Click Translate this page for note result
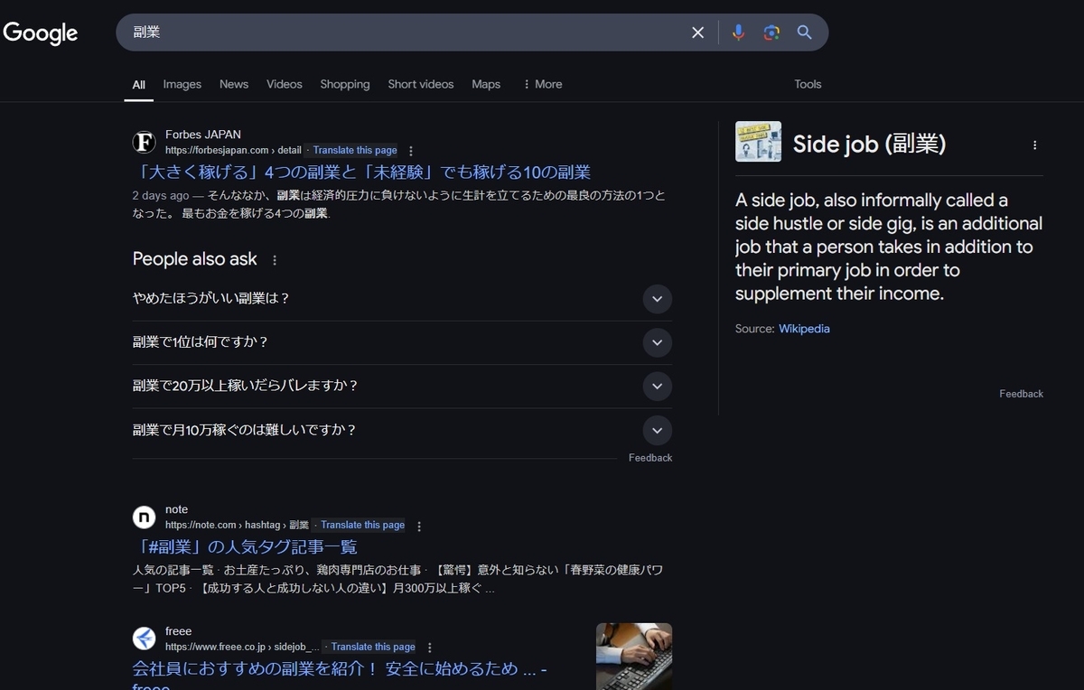This screenshot has width=1084, height=690. click(362, 525)
